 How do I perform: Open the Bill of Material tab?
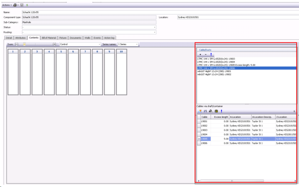click(x=49, y=38)
